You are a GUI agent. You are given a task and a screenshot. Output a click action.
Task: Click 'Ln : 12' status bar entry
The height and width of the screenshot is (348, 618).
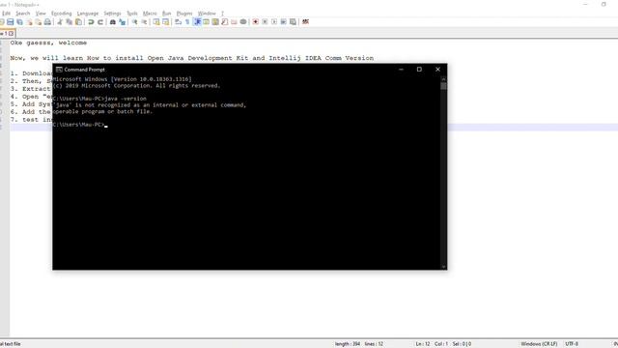(x=423, y=344)
